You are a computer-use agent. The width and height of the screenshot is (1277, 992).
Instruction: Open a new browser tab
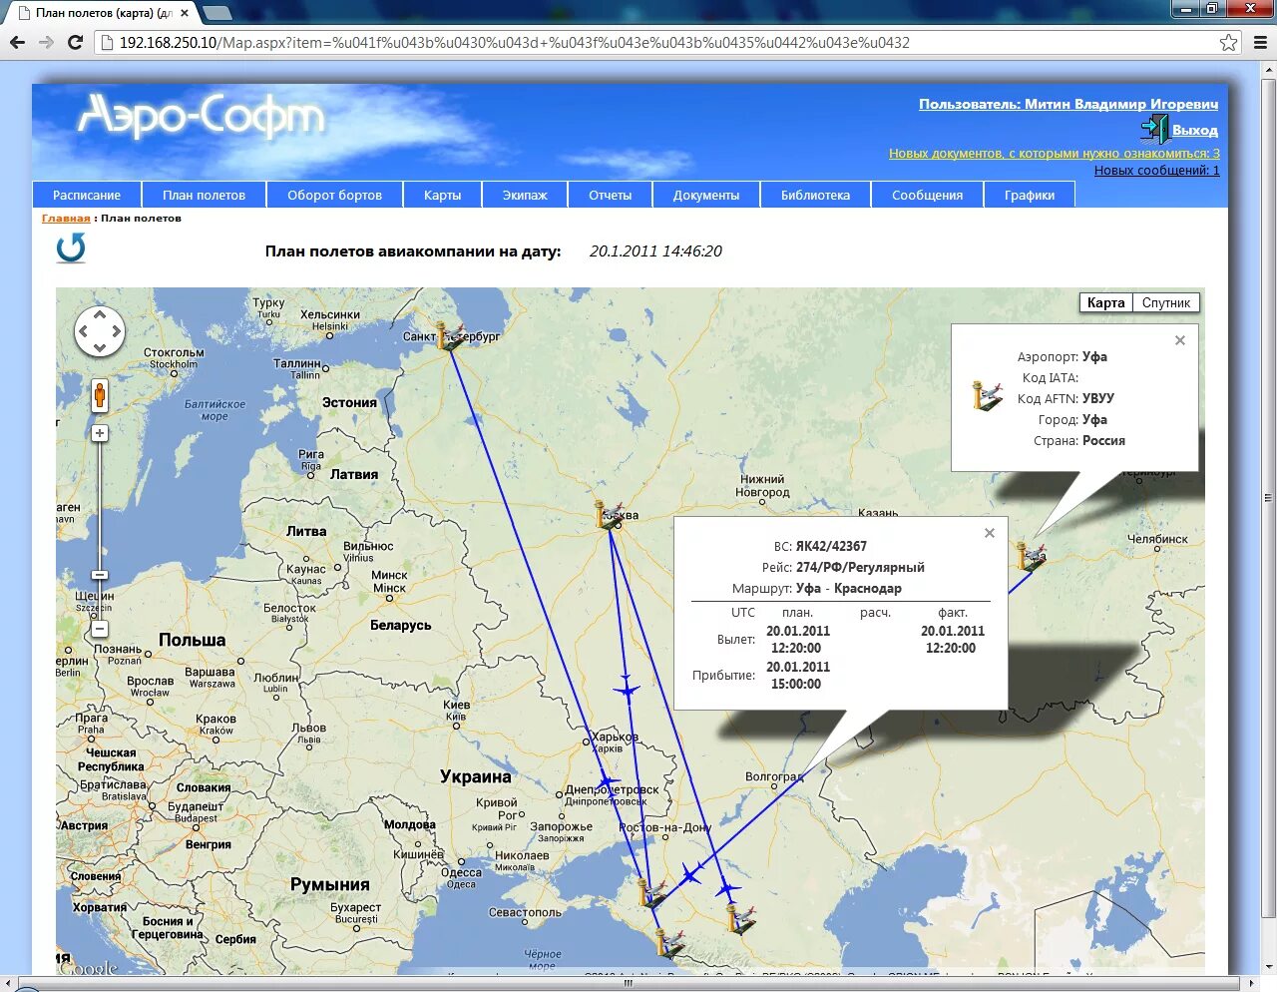click(x=217, y=13)
